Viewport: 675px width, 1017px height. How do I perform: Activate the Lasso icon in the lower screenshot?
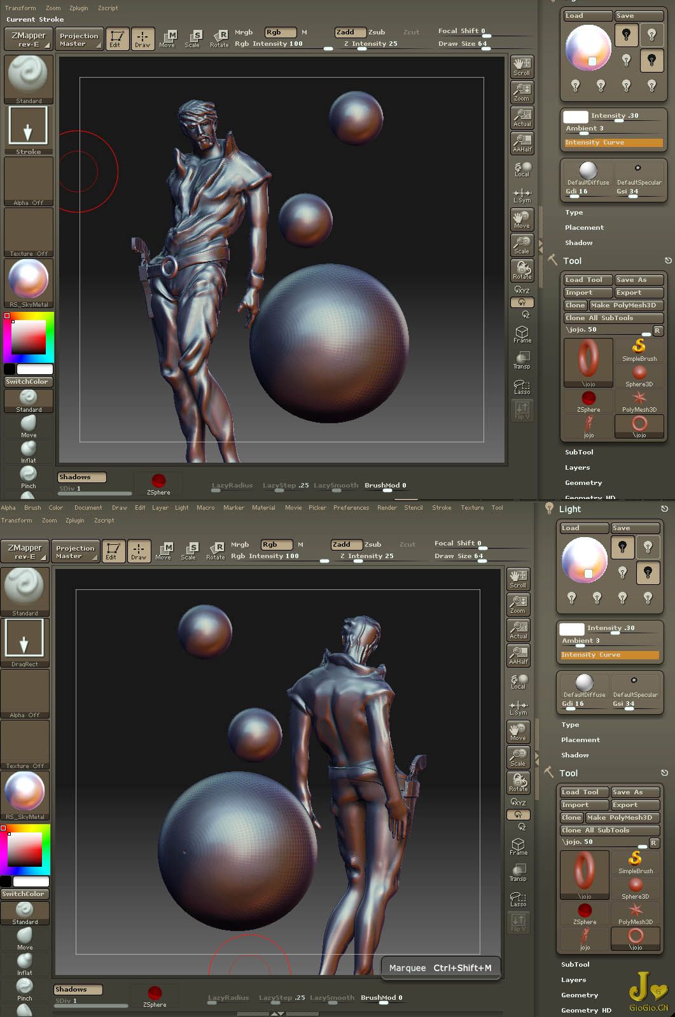pyautogui.click(x=518, y=897)
